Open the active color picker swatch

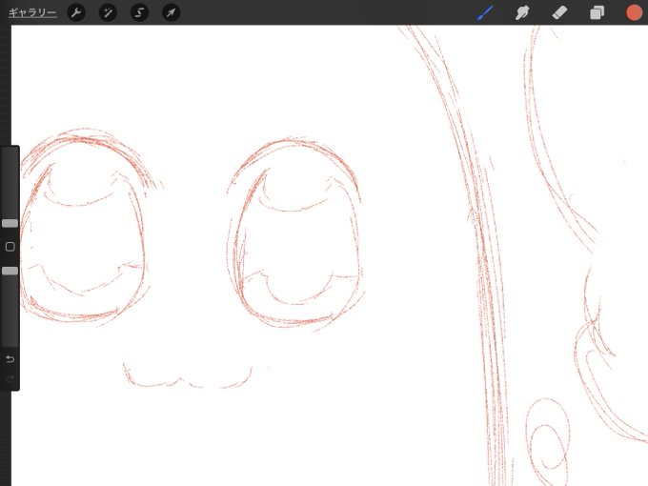click(x=634, y=12)
